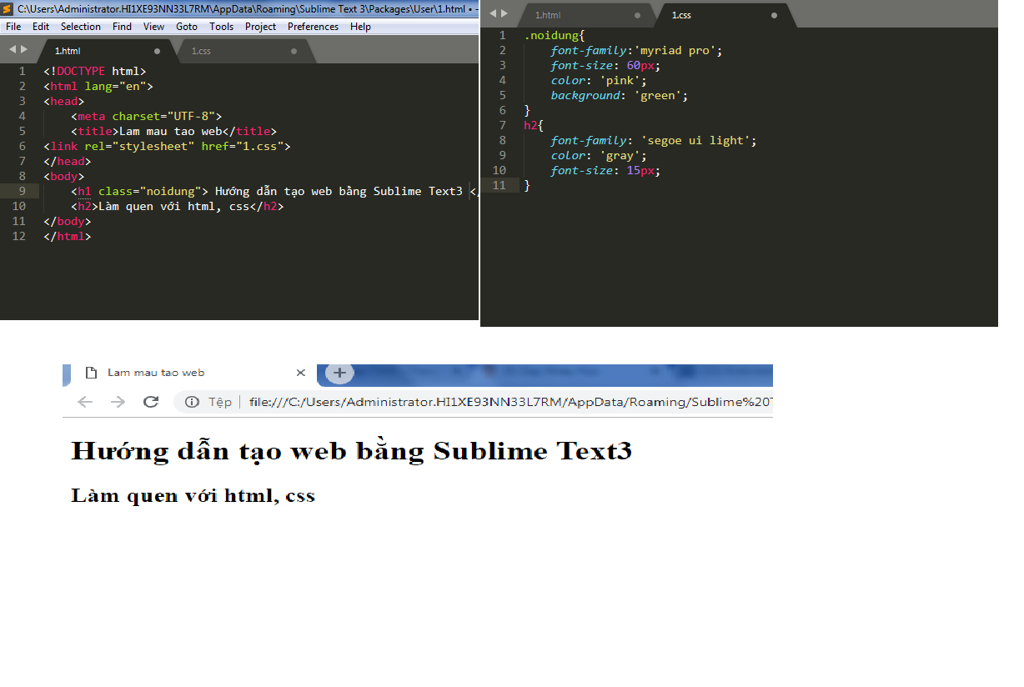
Task: Open a new Chrome tab with plus button
Action: coord(339,373)
